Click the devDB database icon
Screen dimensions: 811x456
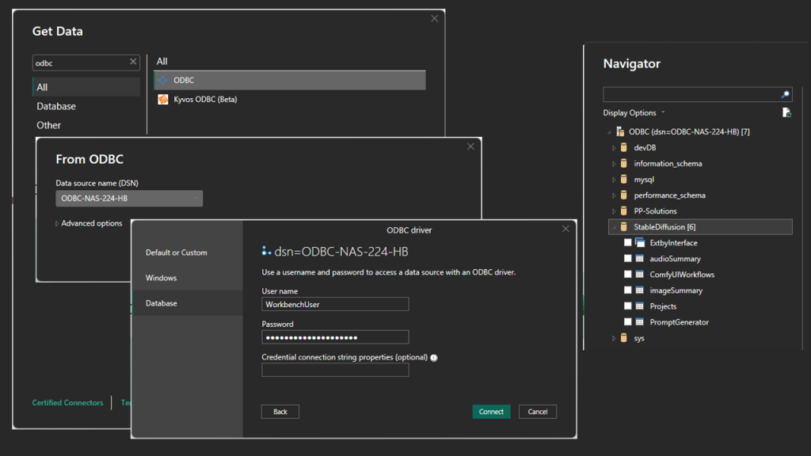coord(624,148)
